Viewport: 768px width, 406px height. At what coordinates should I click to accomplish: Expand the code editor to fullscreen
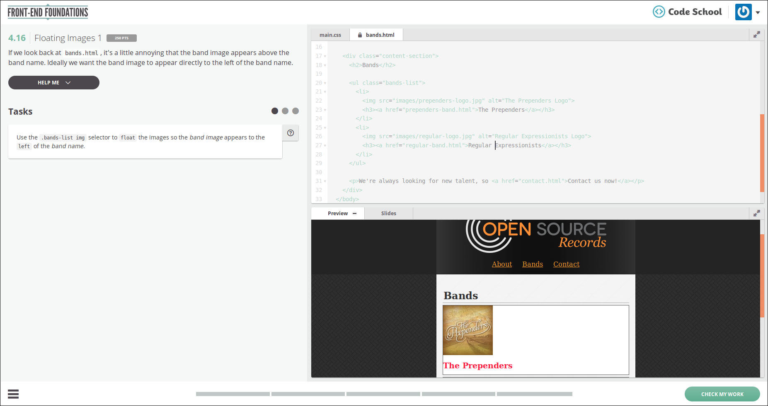coord(757,34)
